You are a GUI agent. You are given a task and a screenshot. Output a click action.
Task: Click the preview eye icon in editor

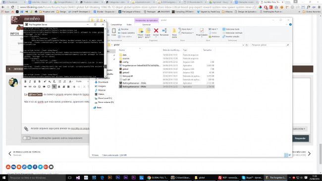pyautogui.click(x=44, y=87)
